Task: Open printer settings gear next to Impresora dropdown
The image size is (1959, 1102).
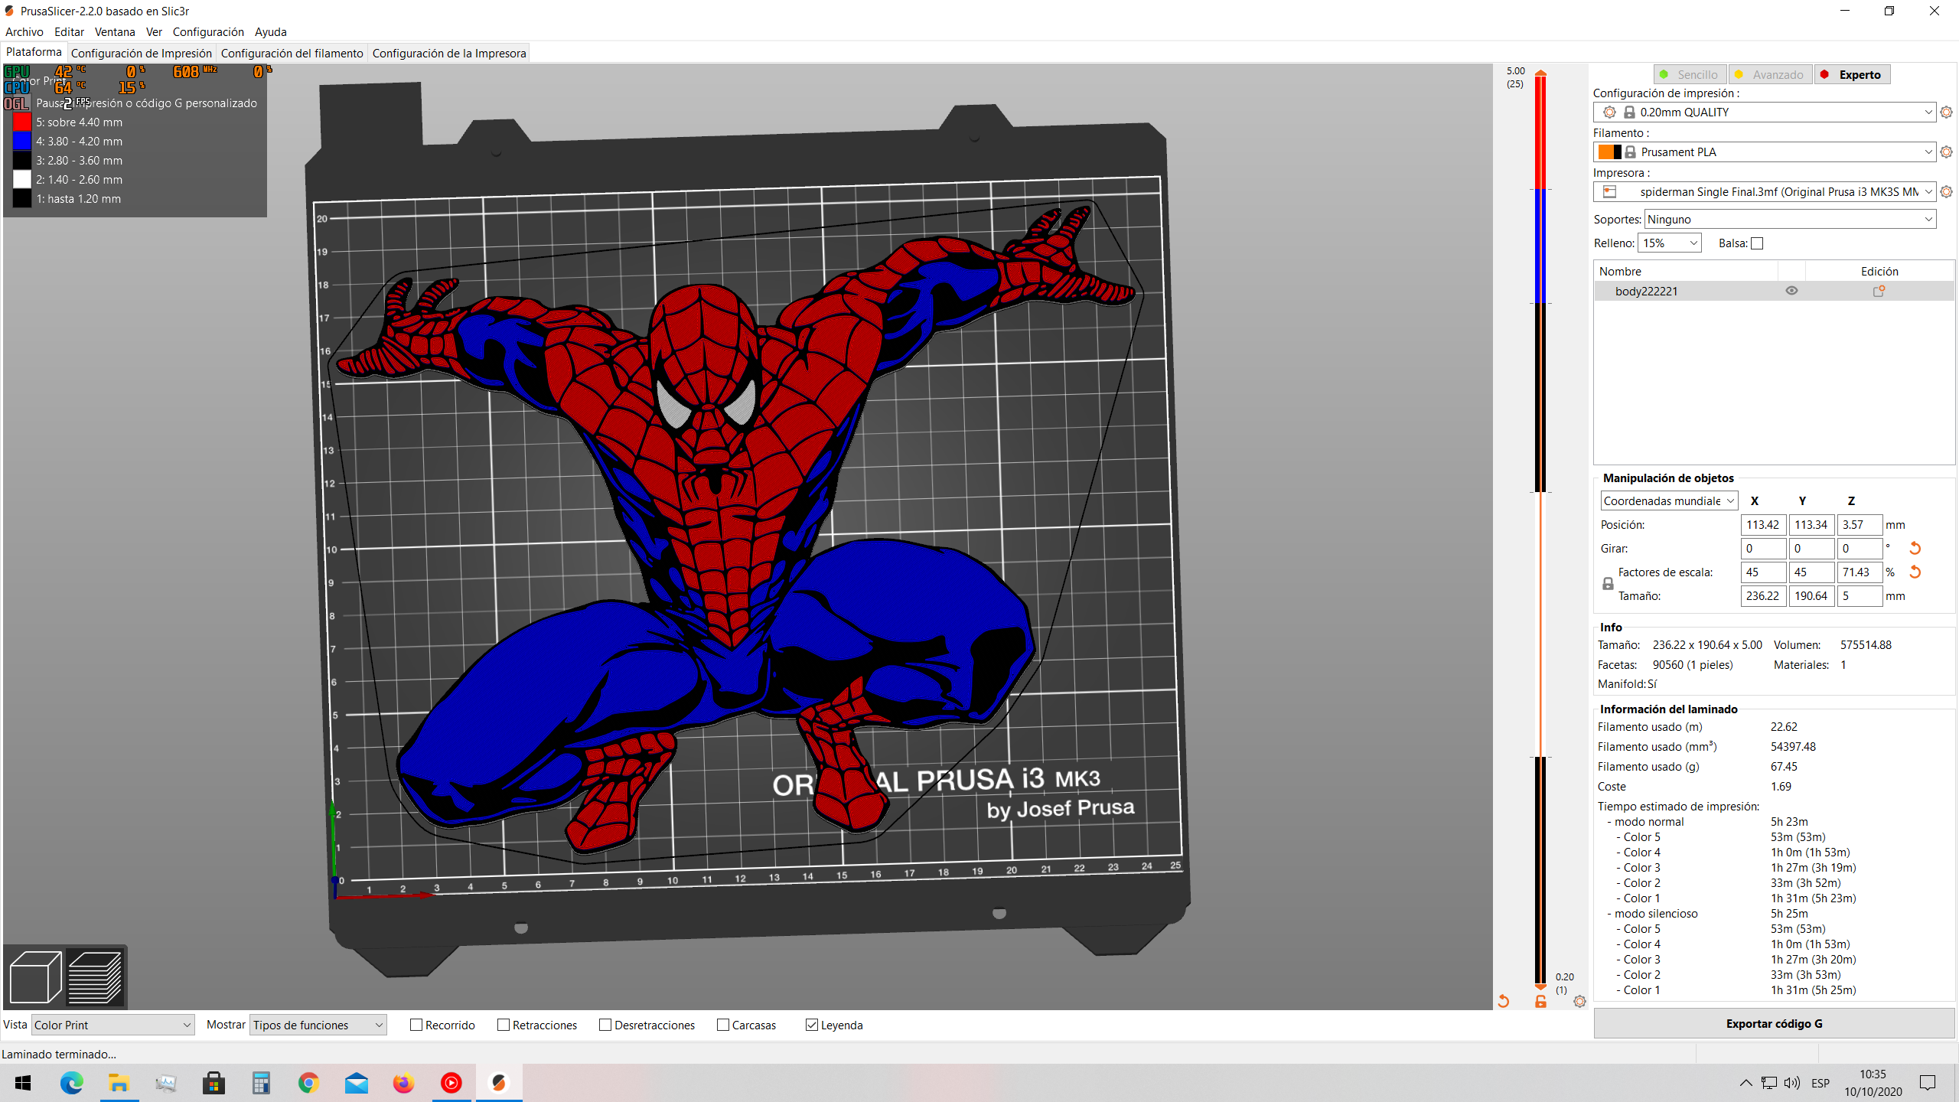Action: 1947,192
